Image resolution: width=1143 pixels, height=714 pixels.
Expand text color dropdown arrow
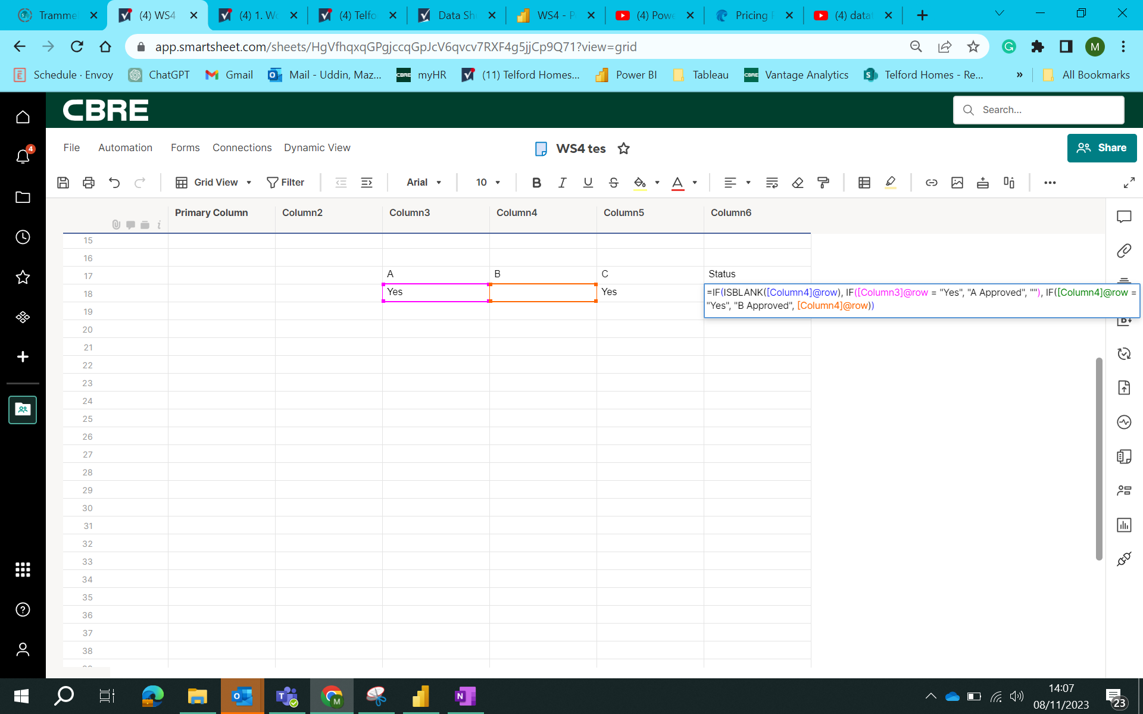pos(695,183)
